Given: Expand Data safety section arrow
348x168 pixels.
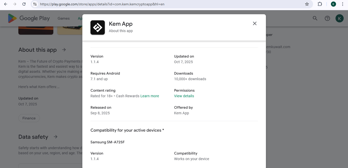Looking at the screenshot, I should click(x=56, y=137).
